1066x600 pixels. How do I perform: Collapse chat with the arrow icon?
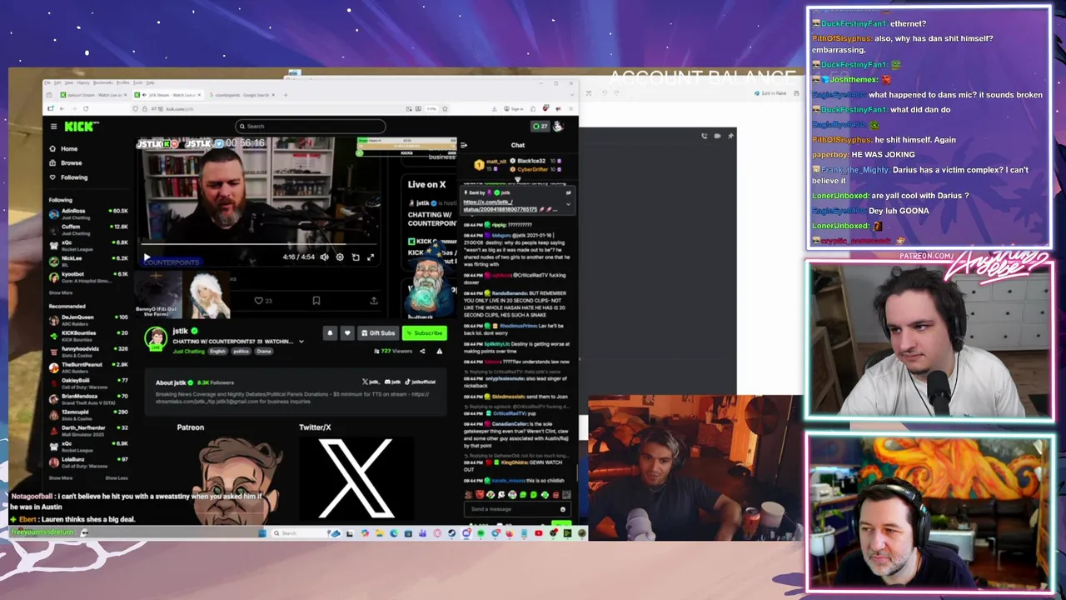tap(464, 145)
